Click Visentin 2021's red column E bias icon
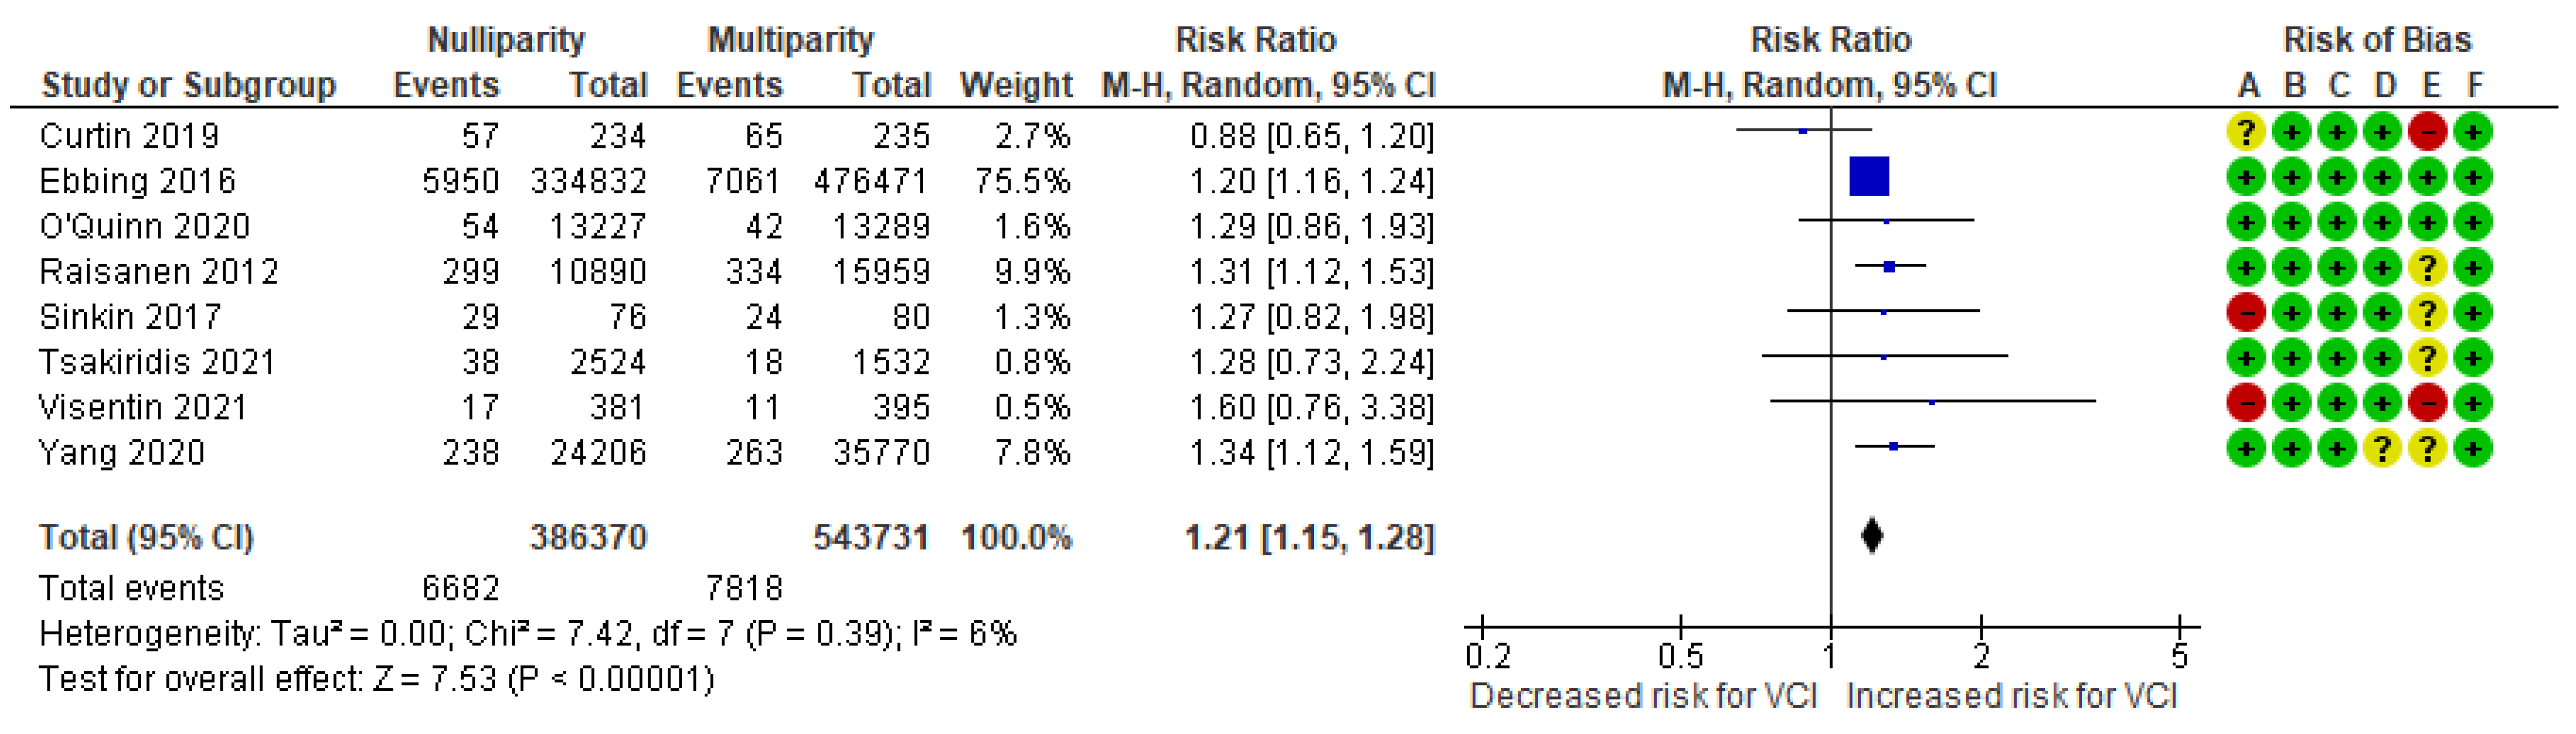Image resolution: width=2576 pixels, height=734 pixels. click(x=2428, y=403)
